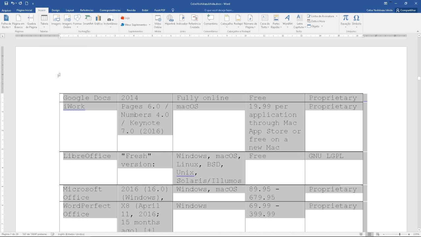Open the Arquivo file menu
Screen dimensions: 421x237
6,10
